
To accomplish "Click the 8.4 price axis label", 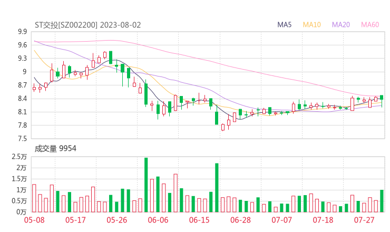I will point(22,99).
